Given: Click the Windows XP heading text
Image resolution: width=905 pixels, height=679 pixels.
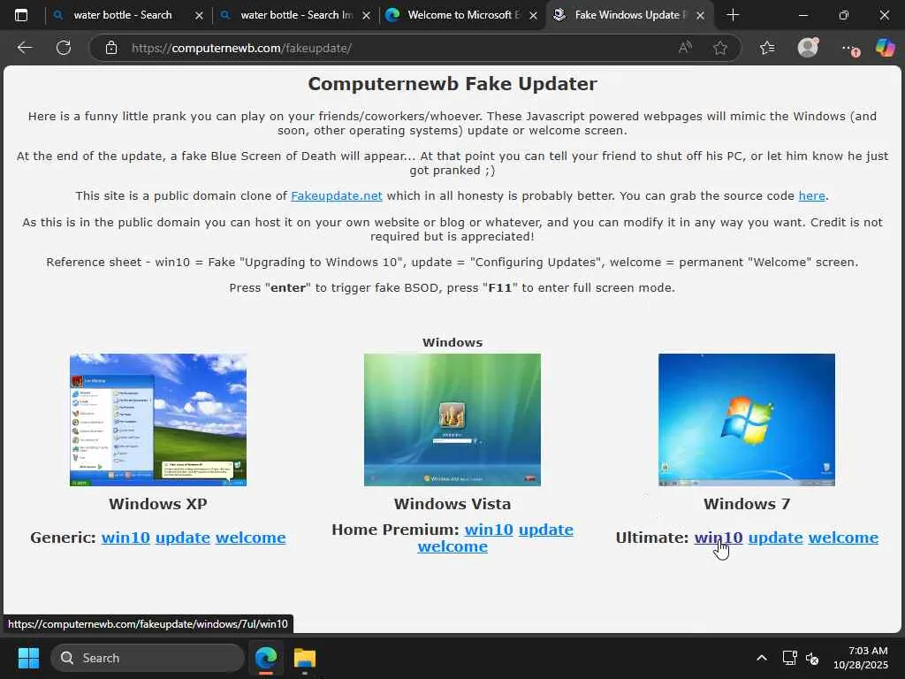Looking at the screenshot, I should click(158, 504).
